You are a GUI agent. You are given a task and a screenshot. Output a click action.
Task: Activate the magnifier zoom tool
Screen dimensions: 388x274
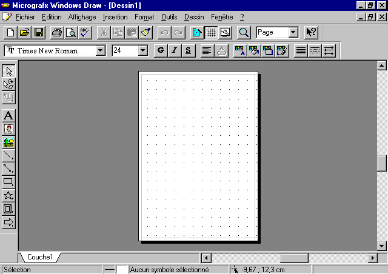tap(244, 32)
